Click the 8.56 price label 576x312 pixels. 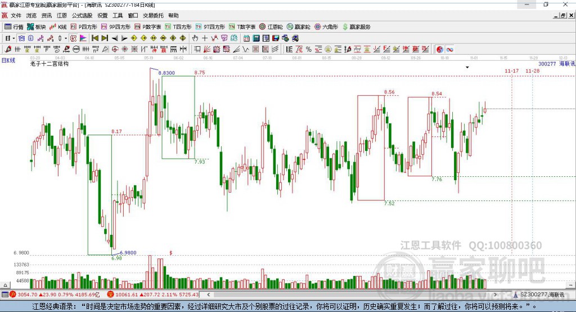coord(389,92)
